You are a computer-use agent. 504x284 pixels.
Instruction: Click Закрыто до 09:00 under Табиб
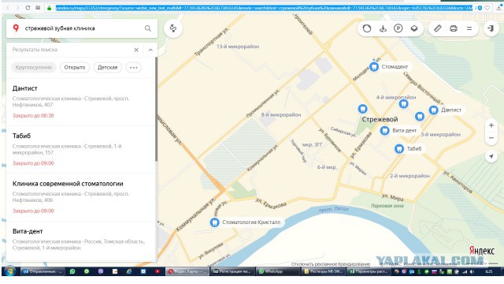point(33,163)
